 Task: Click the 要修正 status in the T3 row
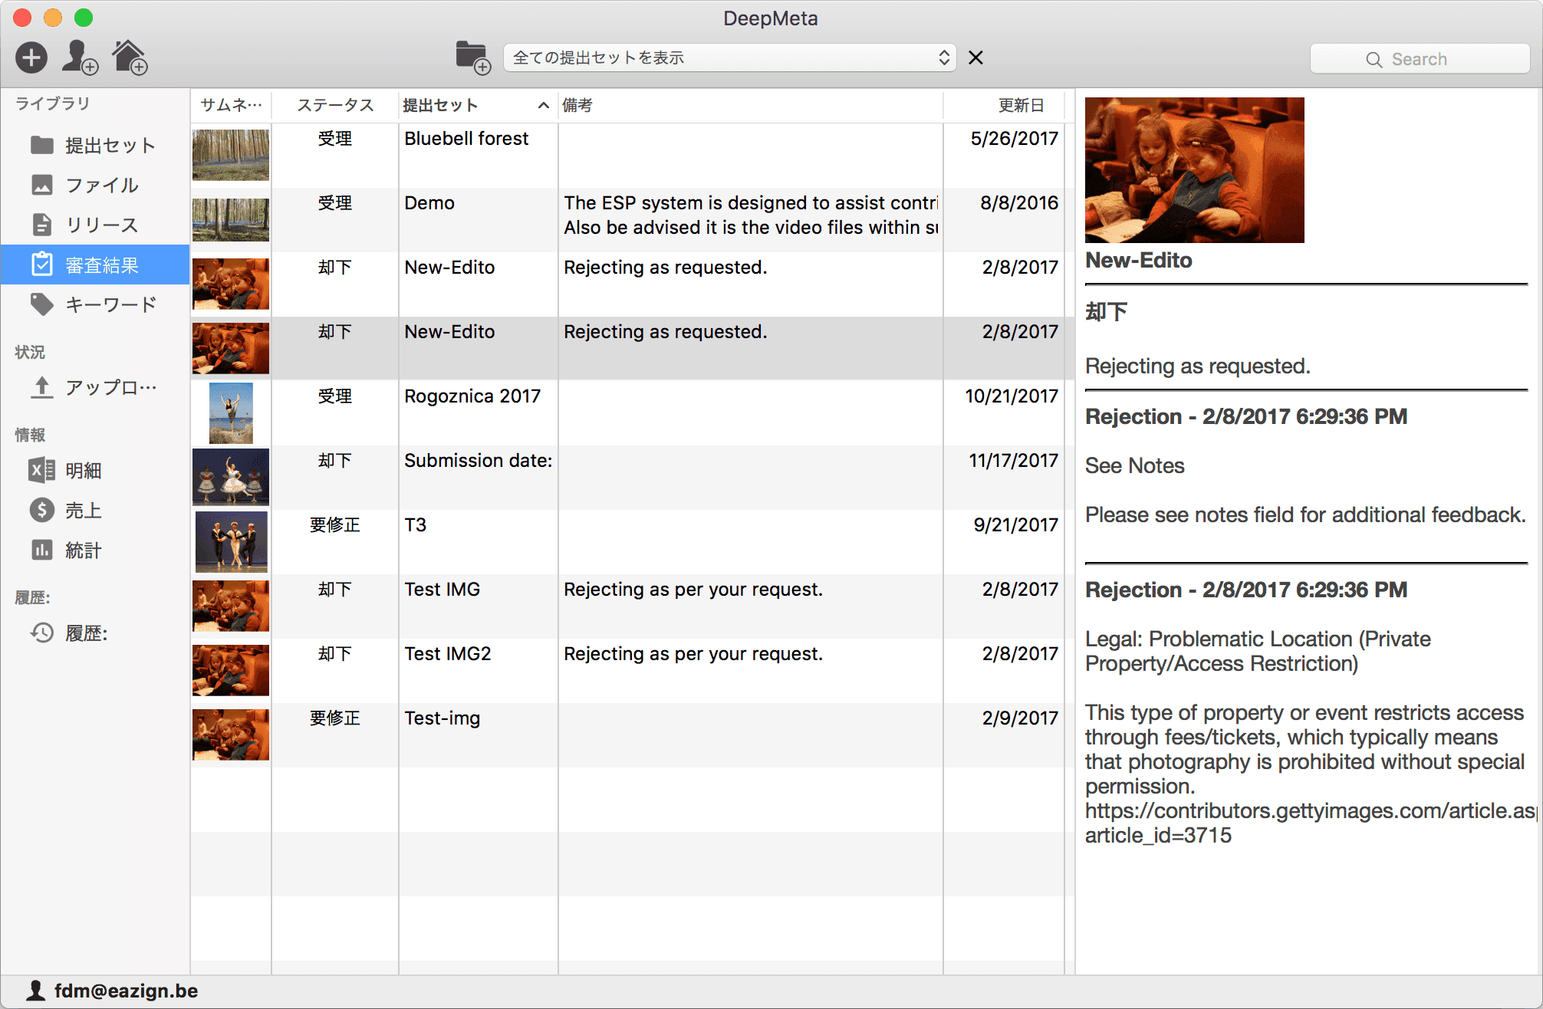(335, 525)
